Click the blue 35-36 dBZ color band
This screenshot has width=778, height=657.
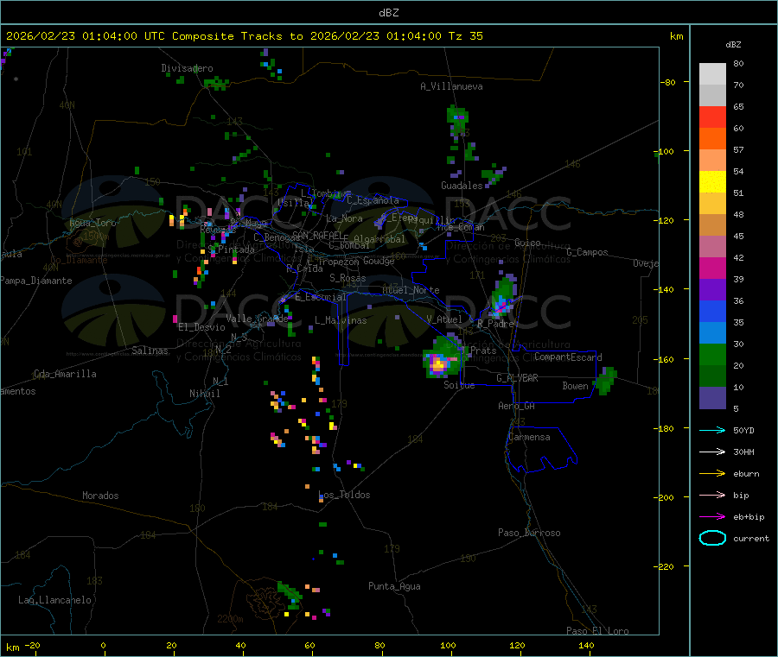(x=712, y=311)
